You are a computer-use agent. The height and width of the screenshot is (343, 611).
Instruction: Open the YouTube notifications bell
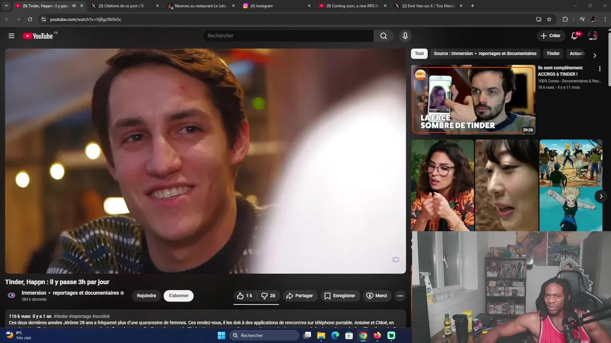(x=575, y=36)
